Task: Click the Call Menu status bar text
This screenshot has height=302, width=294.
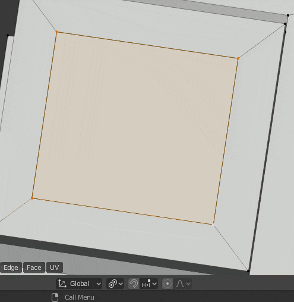Action: click(80, 297)
